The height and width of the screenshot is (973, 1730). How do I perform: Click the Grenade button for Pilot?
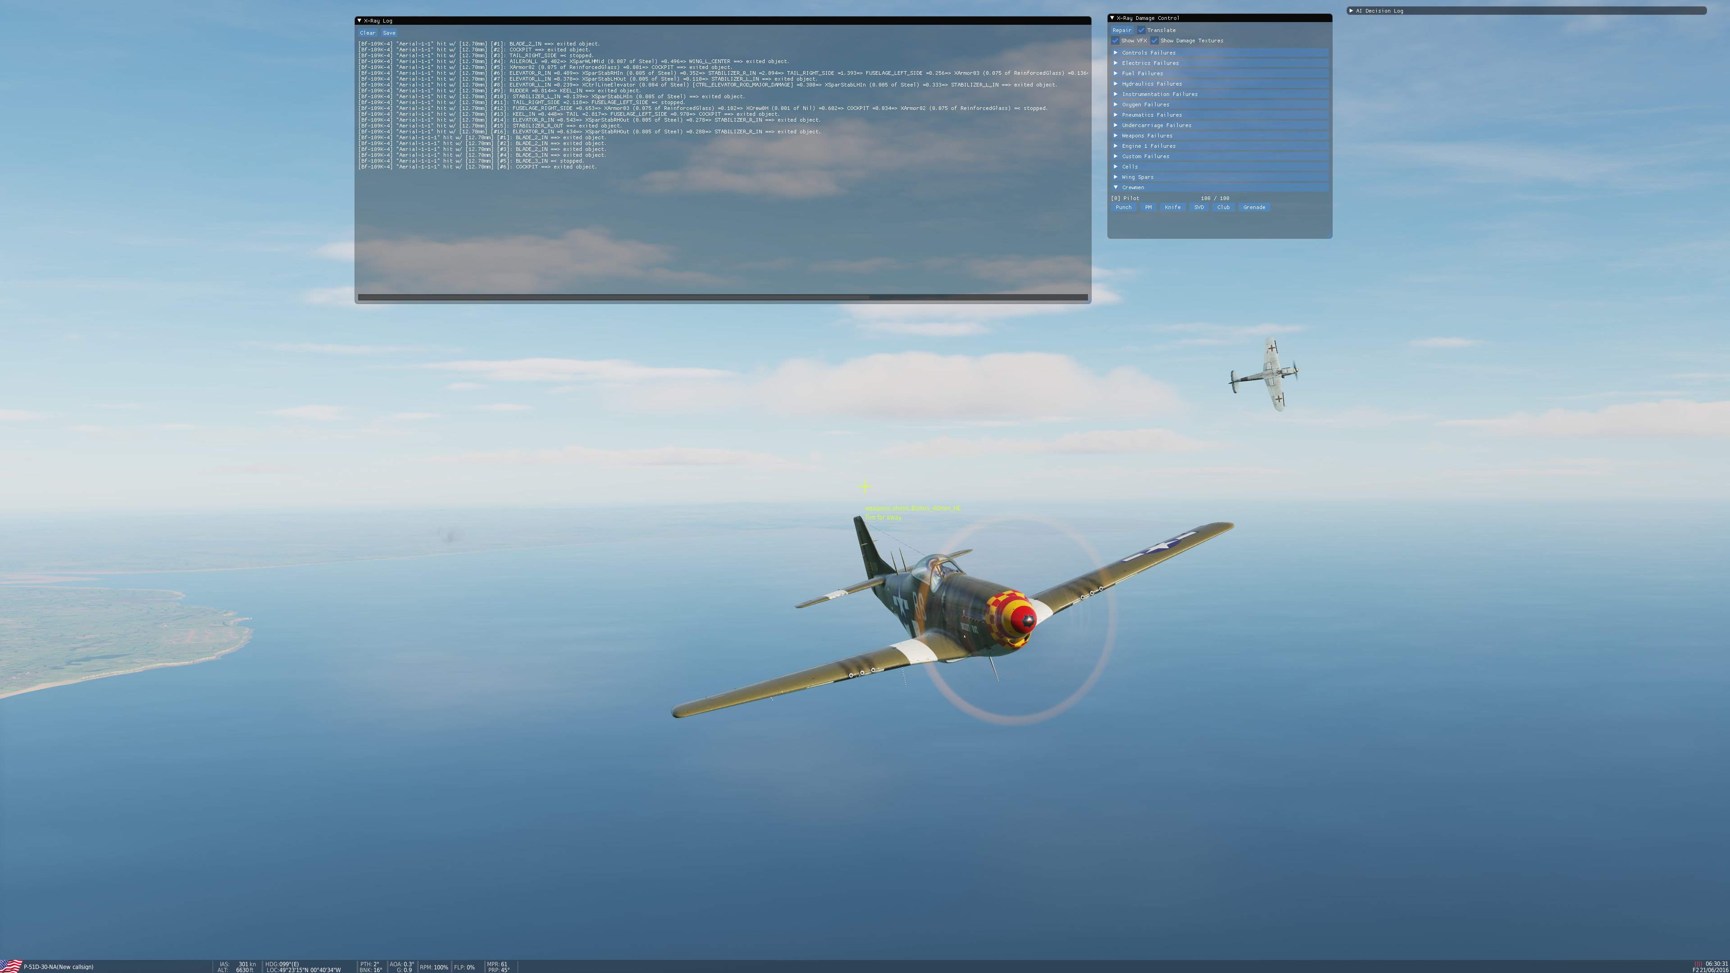pos(1254,208)
